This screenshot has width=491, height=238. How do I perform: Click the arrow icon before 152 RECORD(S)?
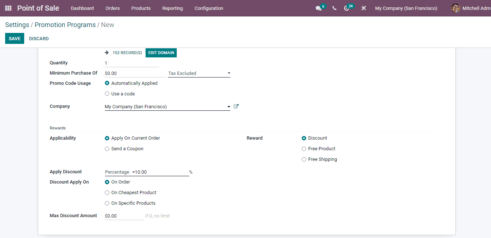(106, 52)
